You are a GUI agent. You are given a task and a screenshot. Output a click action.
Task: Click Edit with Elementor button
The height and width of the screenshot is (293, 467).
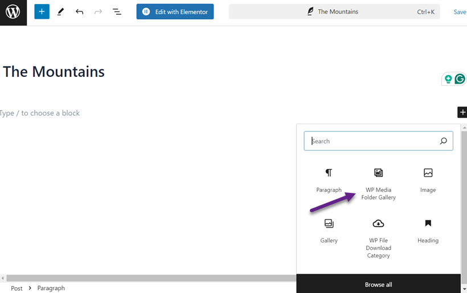pyautogui.click(x=175, y=11)
